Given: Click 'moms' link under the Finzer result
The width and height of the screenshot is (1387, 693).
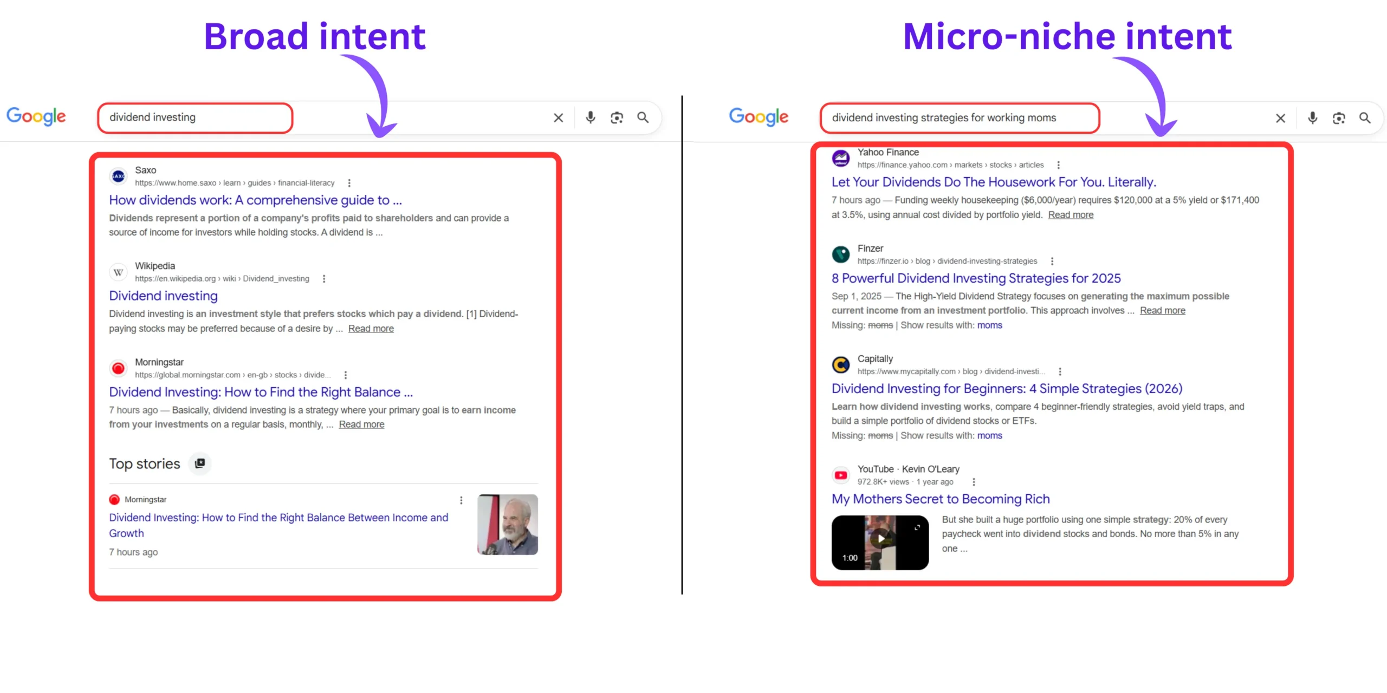Looking at the screenshot, I should [x=989, y=325].
